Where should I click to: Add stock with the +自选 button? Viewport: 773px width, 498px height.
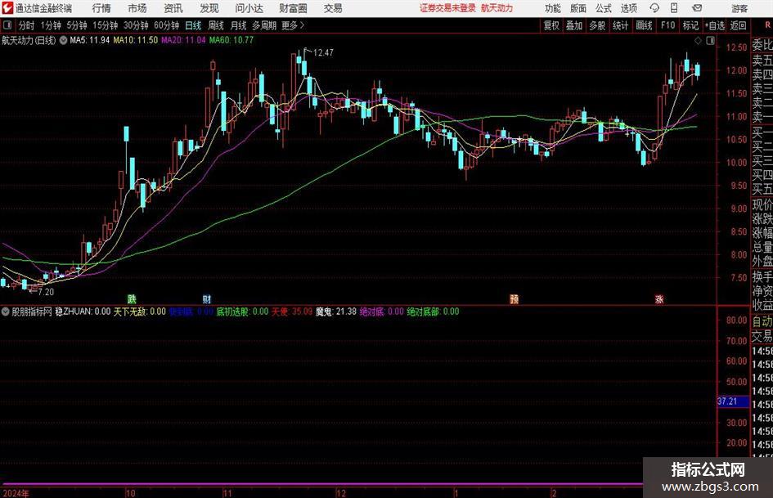(714, 25)
